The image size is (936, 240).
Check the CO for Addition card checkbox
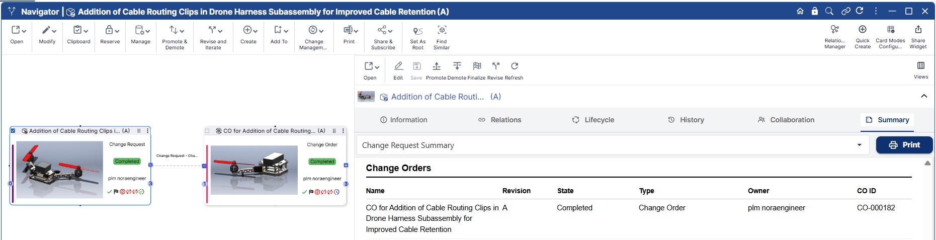tap(207, 131)
